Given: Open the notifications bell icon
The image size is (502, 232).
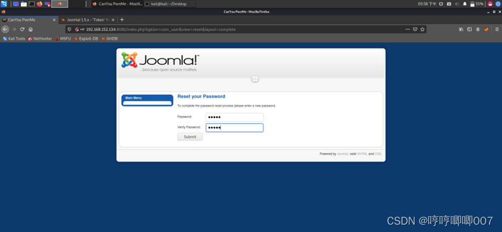Looking at the screenshot, I should pos(465,4).
